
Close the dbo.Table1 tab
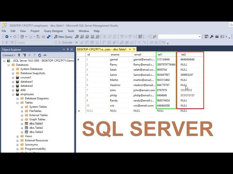pos(134,49)
